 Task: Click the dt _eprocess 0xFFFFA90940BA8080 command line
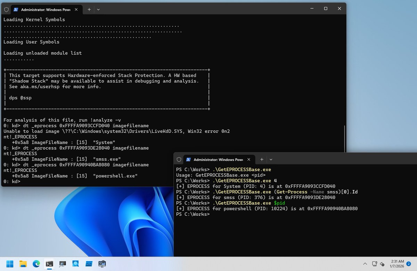[76, 165]
